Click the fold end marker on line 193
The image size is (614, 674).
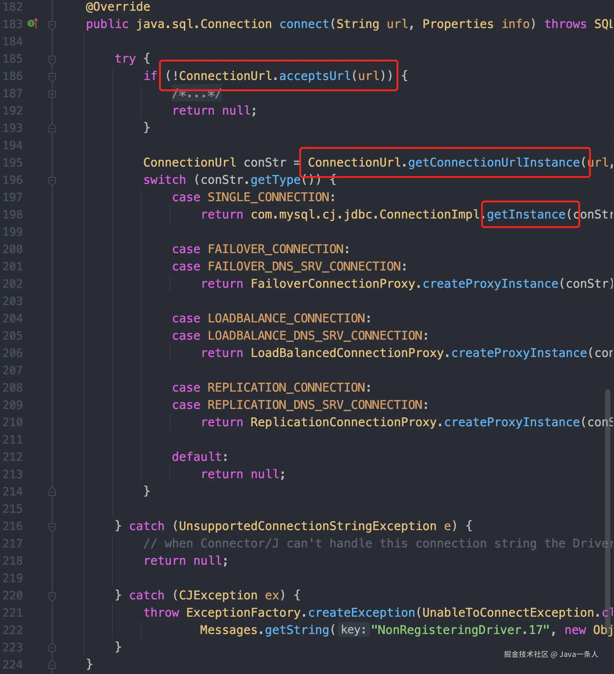pos(52,128)
